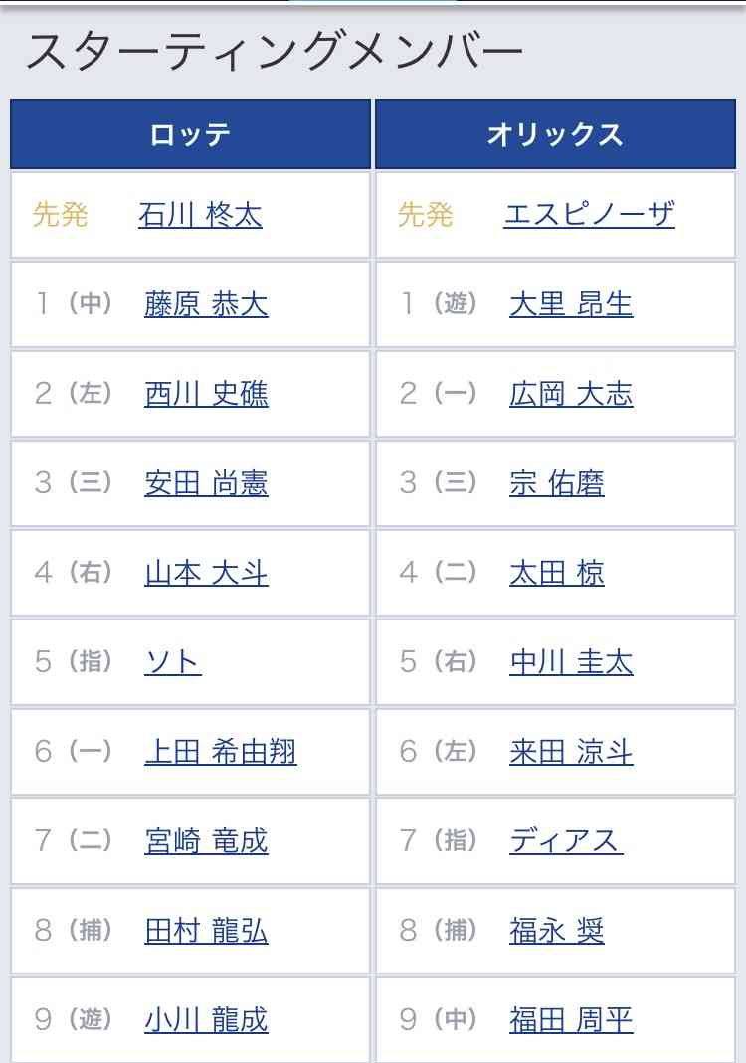The height and width of the screenshot is (1063, 746).
Task: Open 中川 圭太 player page
Action: (571, 661)
